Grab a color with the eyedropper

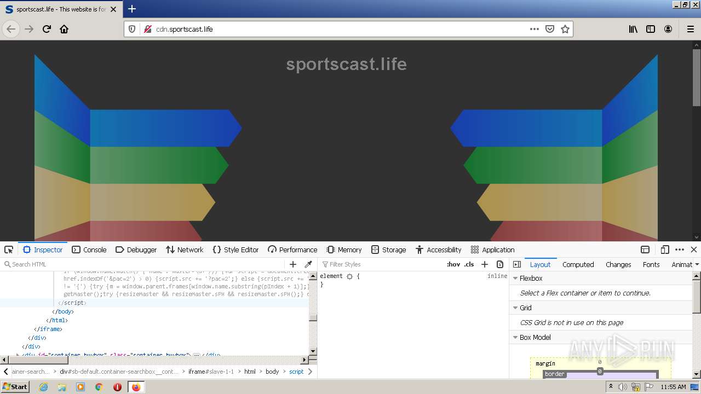tap(308, 264)
